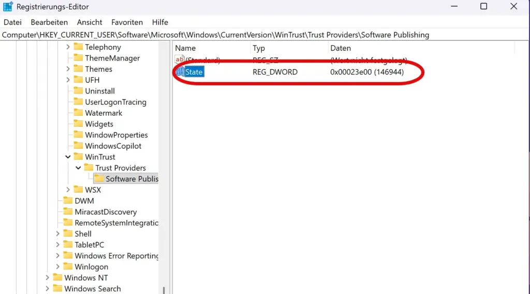Select the MiracastDiscovery label in tree
The height and width of the screenshot is (294, 530).
pos(106,212)
